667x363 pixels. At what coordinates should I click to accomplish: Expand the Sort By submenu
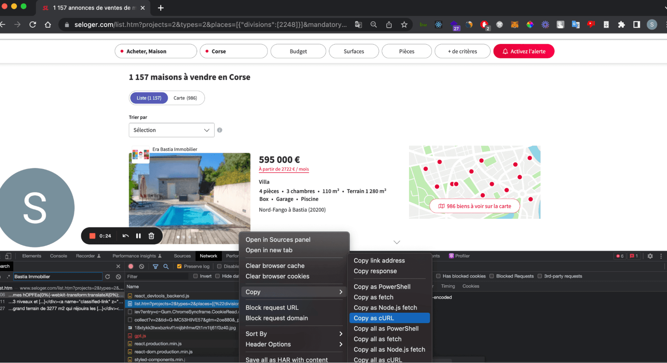(x=294, y=334)
